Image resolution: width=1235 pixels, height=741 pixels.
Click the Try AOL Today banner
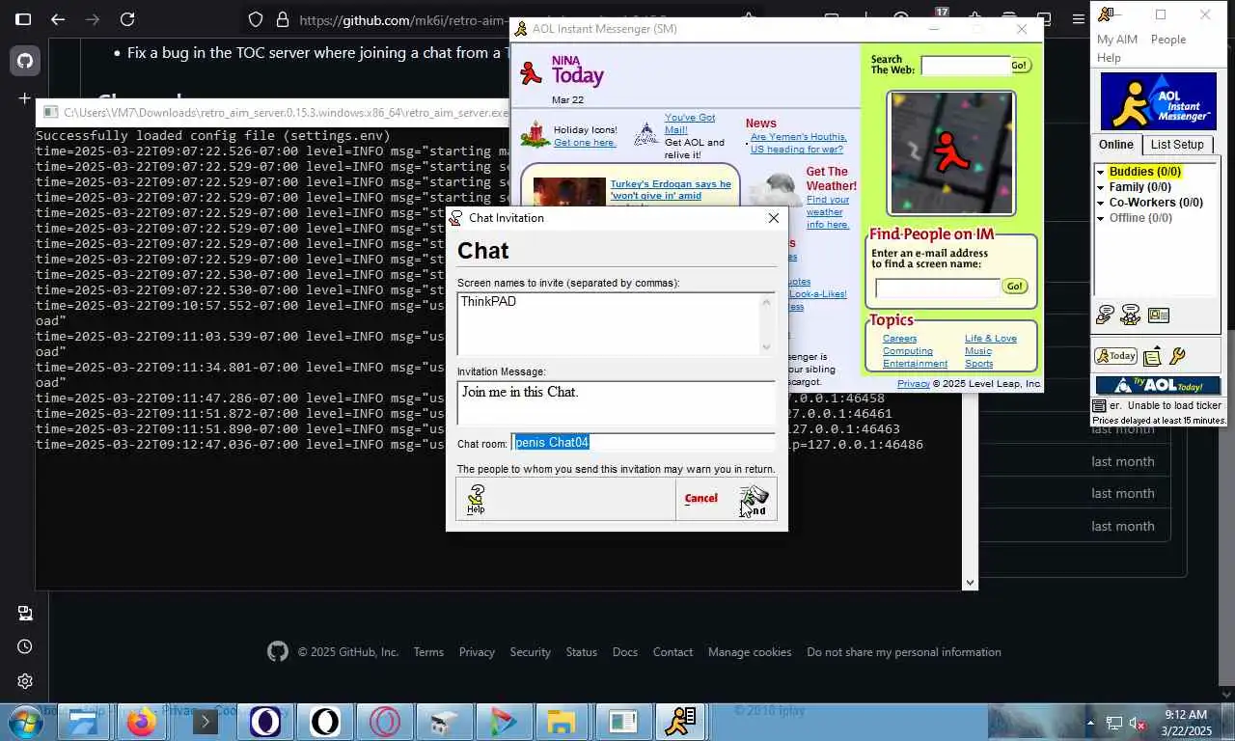(1158, 386)
